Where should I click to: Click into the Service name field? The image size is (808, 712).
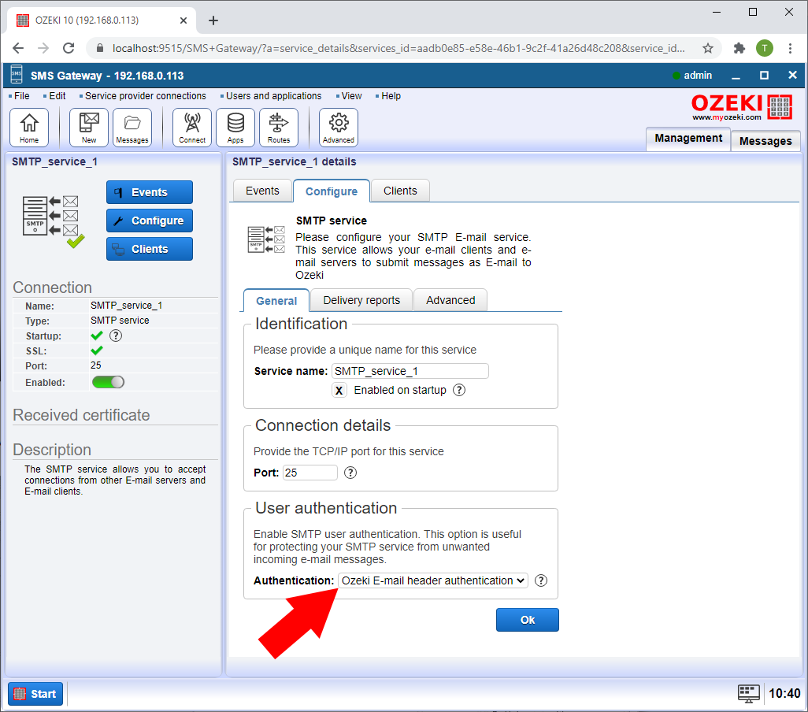410,371
